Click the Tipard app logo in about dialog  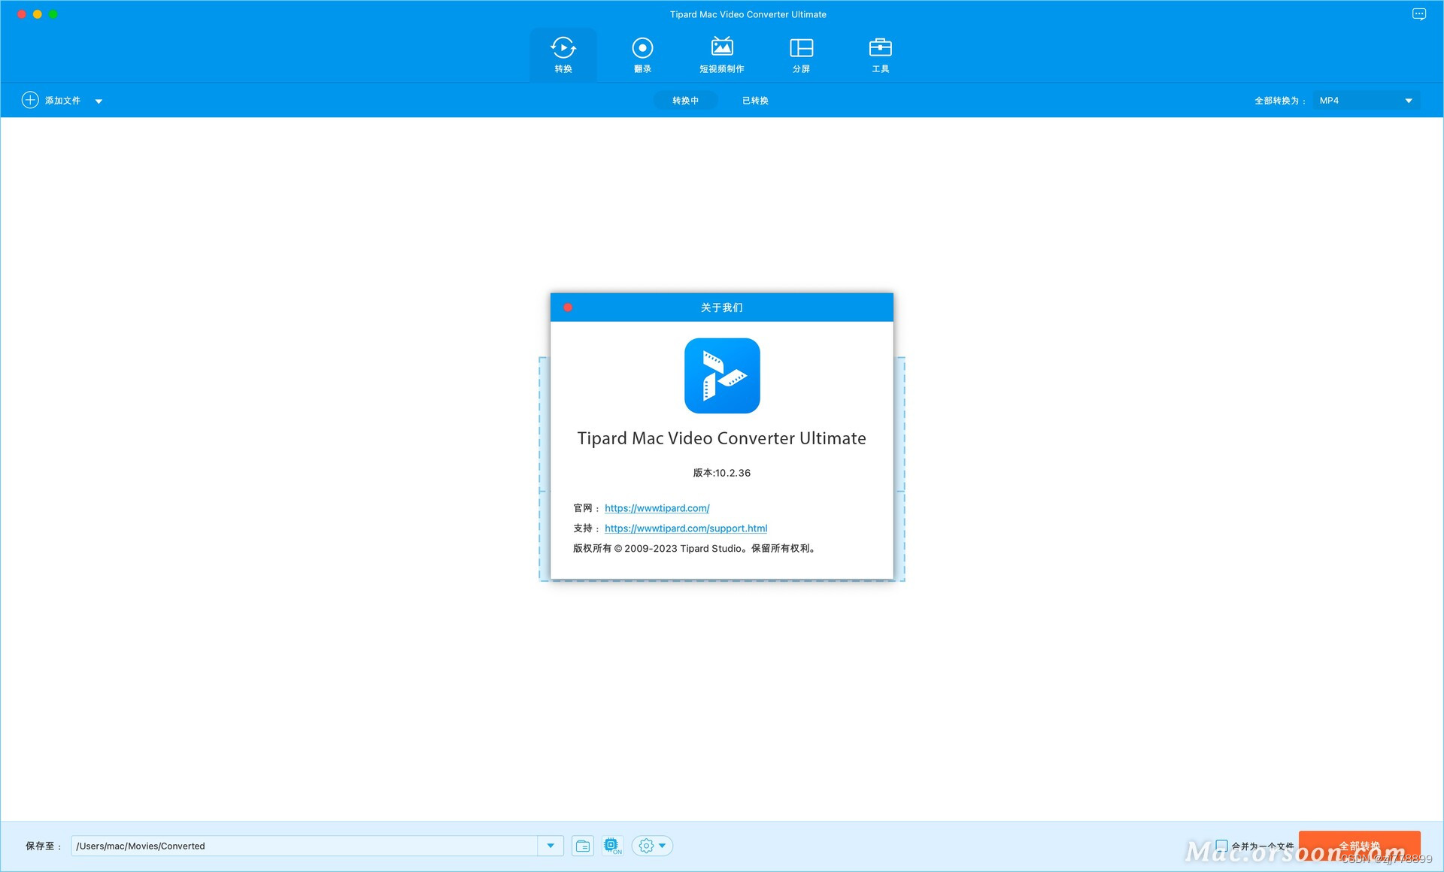click(722, 375)
